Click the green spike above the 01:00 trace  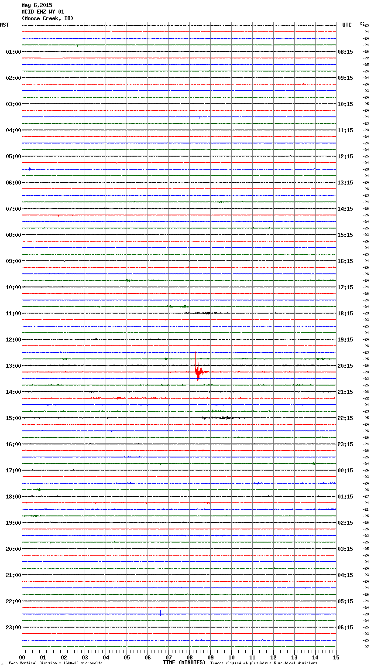77,46
